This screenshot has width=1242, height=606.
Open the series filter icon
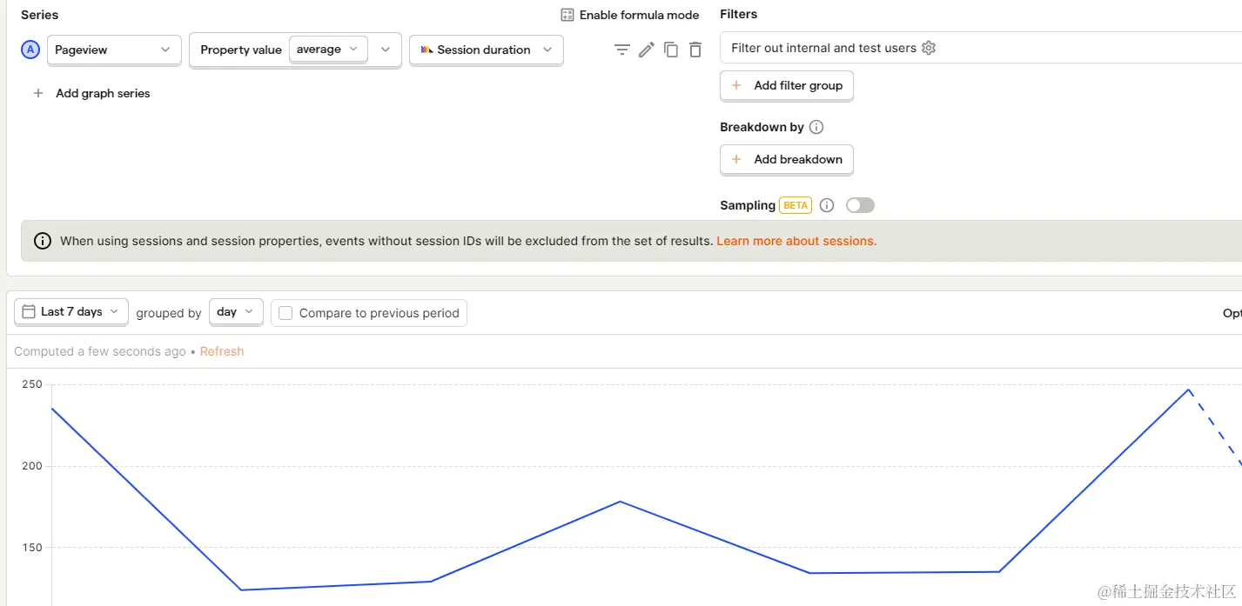[x=621, y=50]
